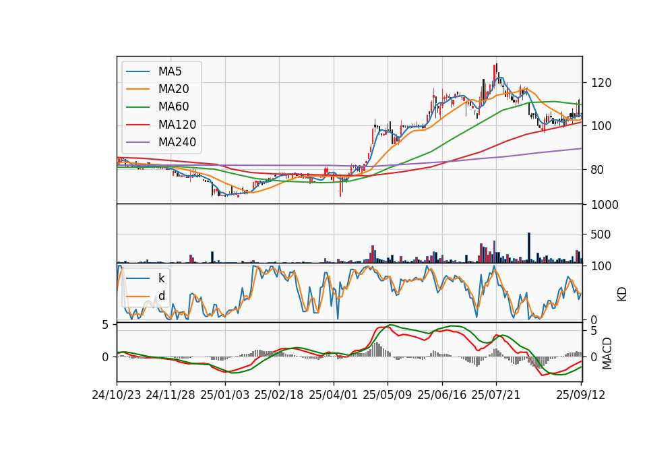Click the purple MA240 legend line sample

click(137, 142)
